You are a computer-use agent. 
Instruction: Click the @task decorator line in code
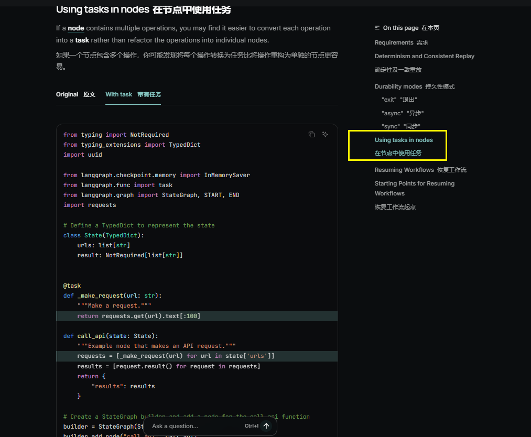coord(72,286)
